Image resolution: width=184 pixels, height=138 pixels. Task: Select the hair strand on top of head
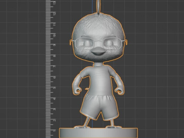click(x=99, y=7)
